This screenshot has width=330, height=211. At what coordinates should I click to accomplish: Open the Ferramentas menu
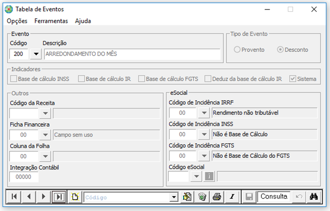[x=51, y=21]
